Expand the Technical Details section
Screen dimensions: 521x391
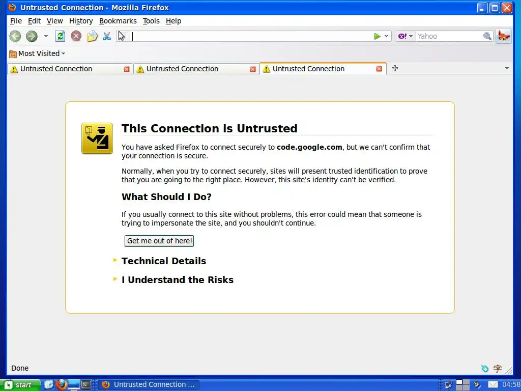163,261
